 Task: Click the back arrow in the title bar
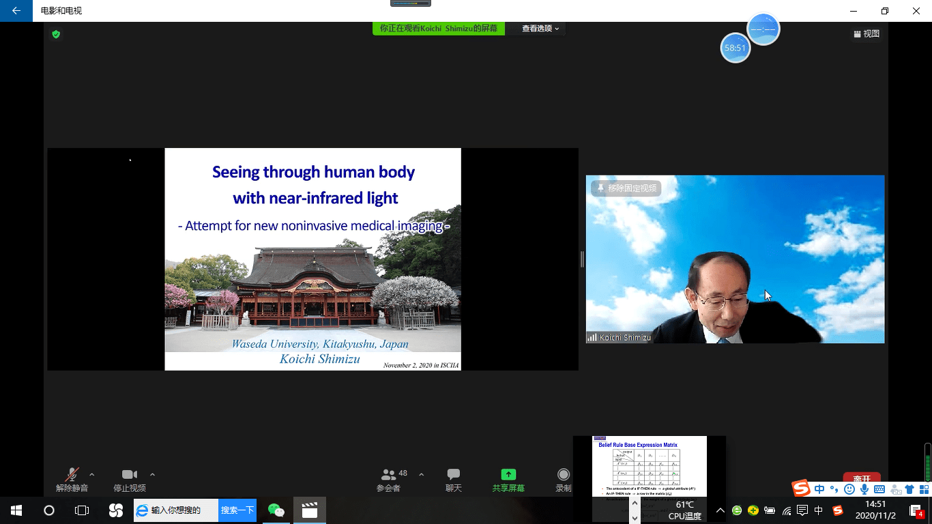16,11
